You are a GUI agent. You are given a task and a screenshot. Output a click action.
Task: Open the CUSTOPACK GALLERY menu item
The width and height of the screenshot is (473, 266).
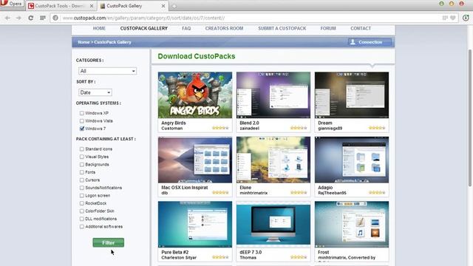(144, 28)
